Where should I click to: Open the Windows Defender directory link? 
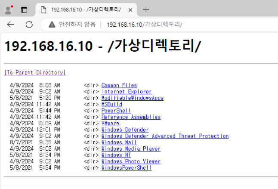pyautogui.click(x=125, y=130)
